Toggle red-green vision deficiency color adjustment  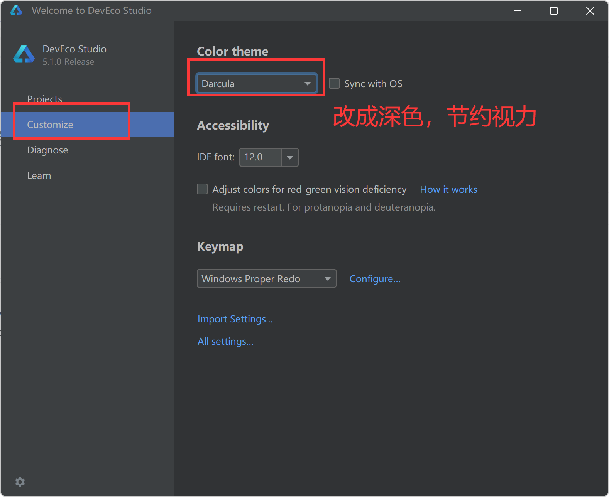(202, 189)
